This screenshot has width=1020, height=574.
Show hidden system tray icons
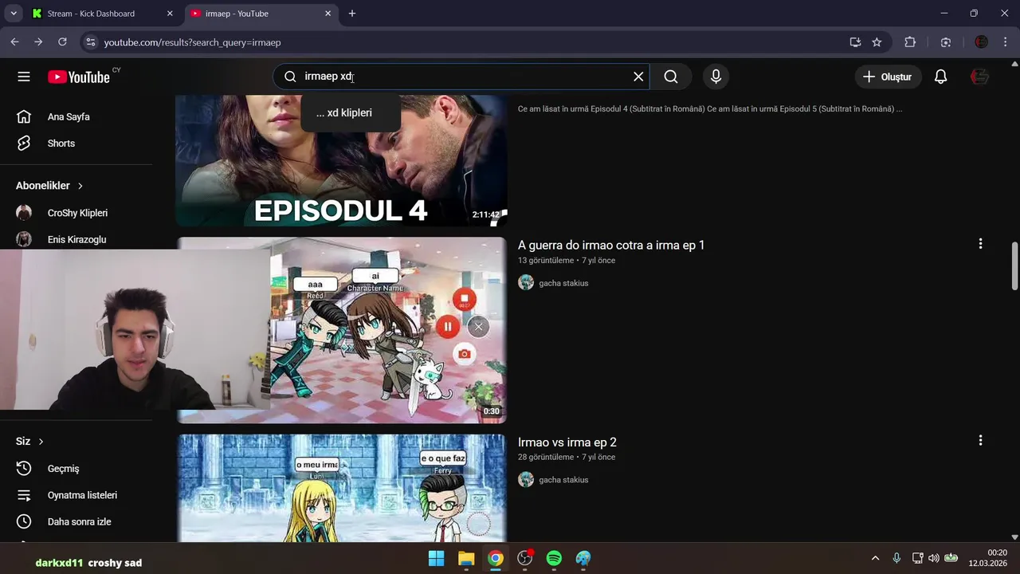pos(875,558)
